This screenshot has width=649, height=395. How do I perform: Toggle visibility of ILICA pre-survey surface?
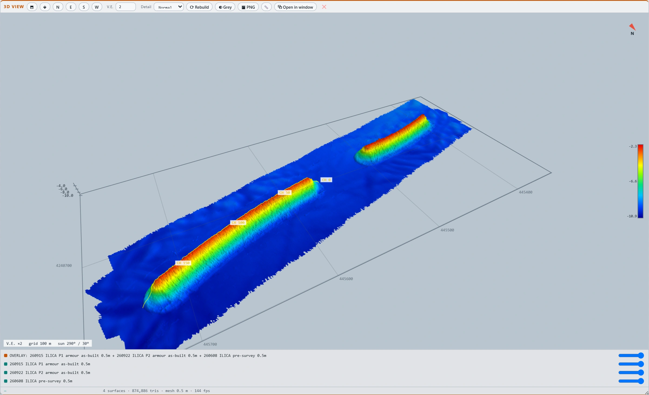click(6, 381)
